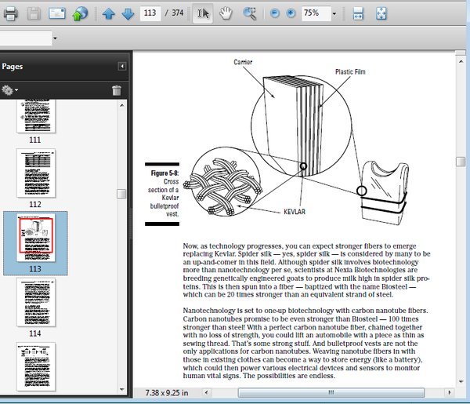Delete pages using the trash icon

[117, 90]
